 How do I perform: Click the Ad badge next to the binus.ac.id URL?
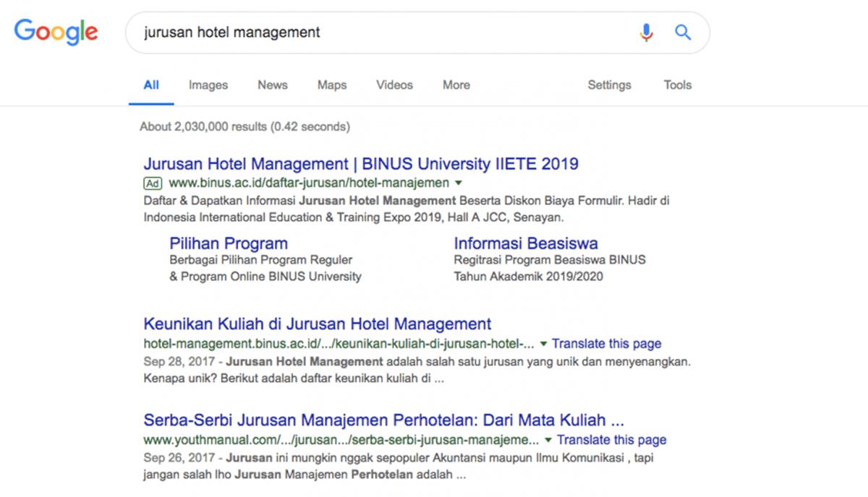tap(153, 183)
